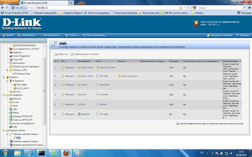Open the Обслуживание dropdown menu
Viewport: 252px width, 157px height.
pyautogui.click(x=94, y=35)
